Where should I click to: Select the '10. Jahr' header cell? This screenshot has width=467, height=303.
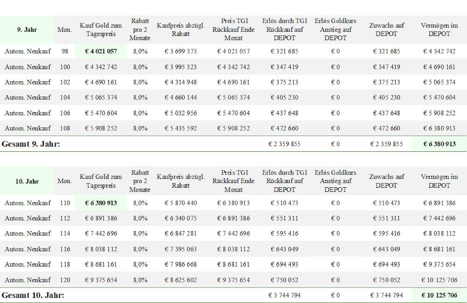pyautogui.click(x=27, y=181)
